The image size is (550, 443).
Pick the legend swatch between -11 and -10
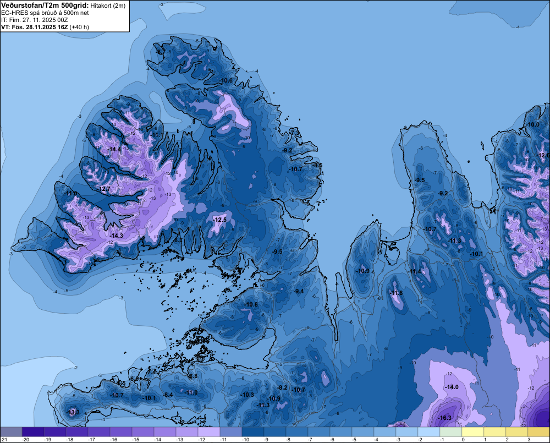click(231, 432)
